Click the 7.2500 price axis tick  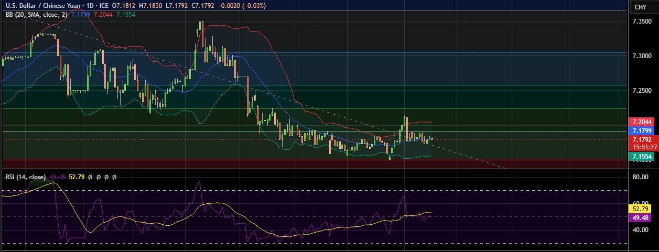pos(642,91)
